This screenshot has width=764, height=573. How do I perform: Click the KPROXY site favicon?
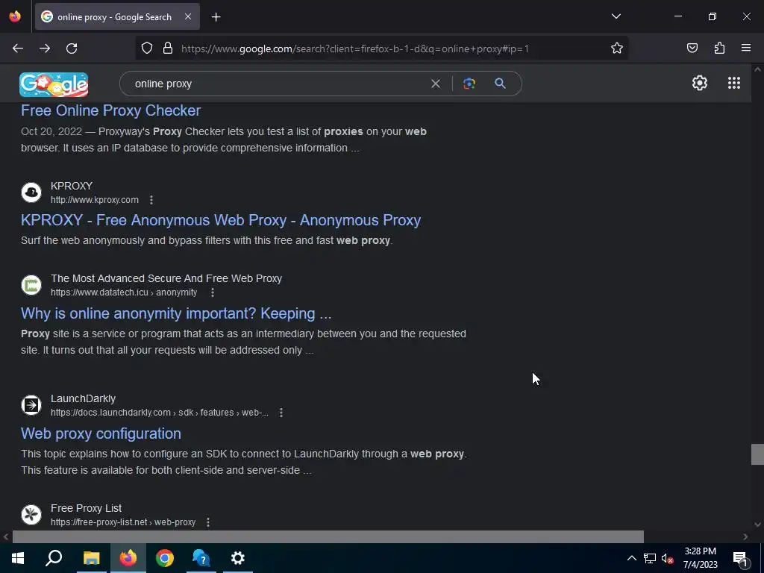pyautogui.click(x=31, y=192)
